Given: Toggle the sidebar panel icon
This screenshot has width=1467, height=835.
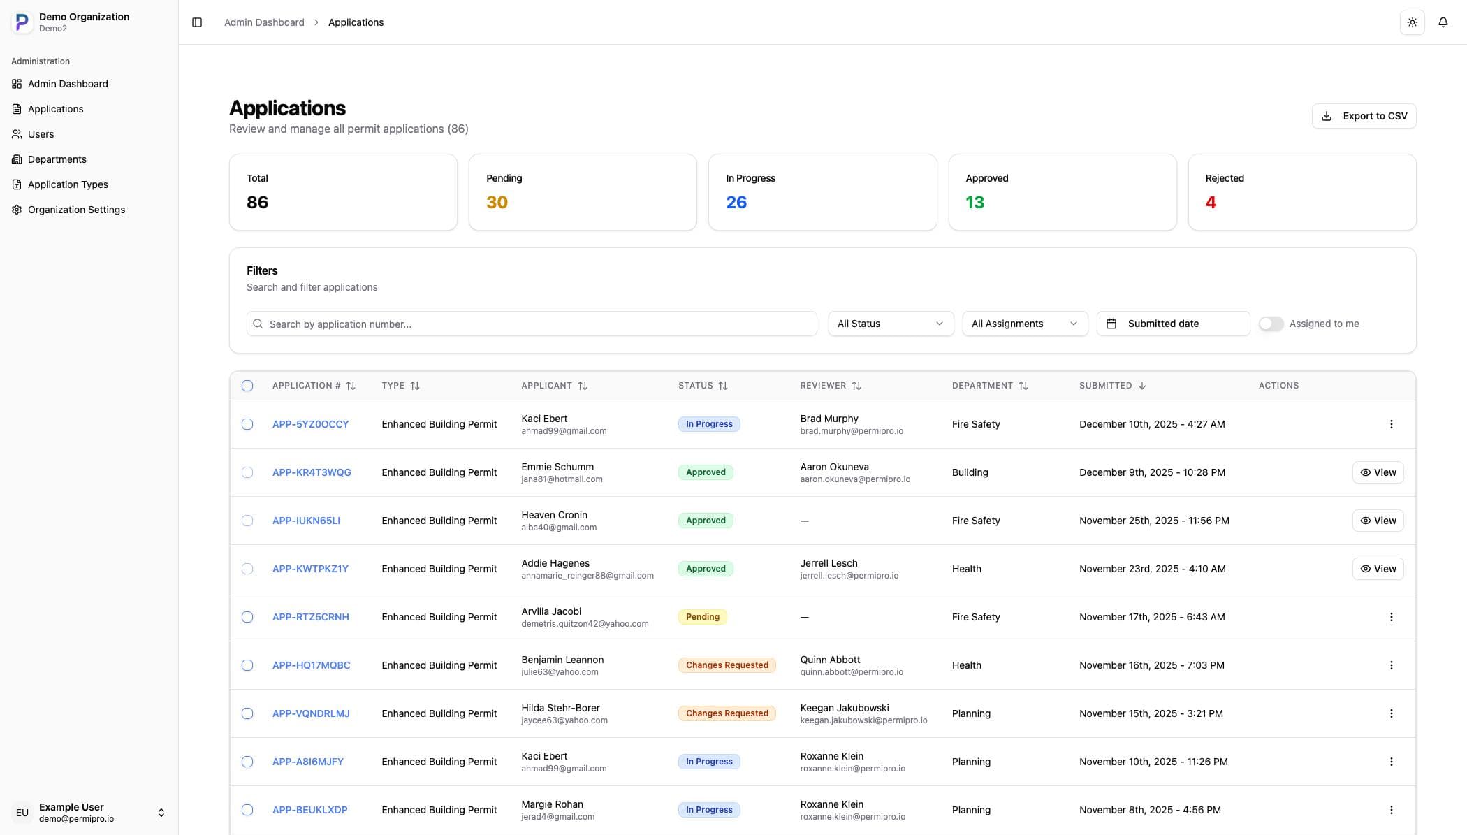Looking at the screenshot, I should click(x=197, y=22).
